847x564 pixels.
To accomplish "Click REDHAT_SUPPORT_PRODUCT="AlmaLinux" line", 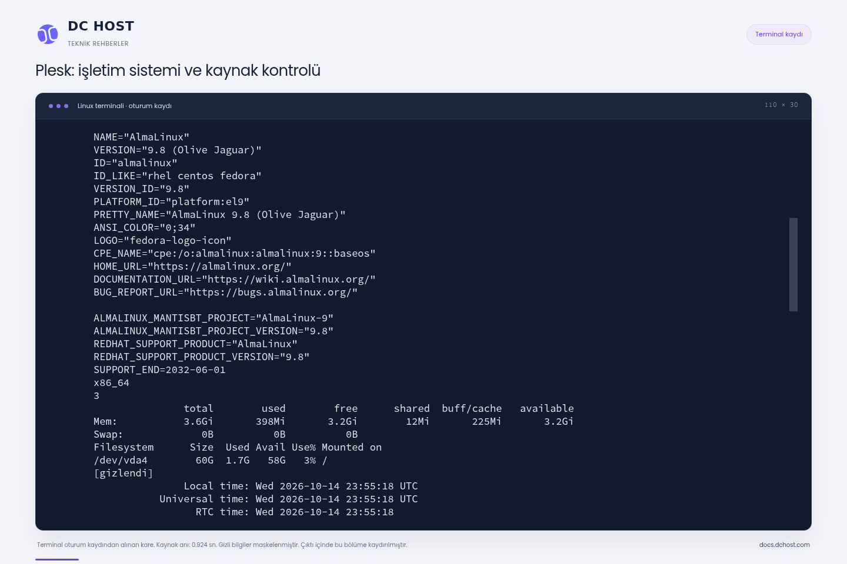I will pos(195,344).
